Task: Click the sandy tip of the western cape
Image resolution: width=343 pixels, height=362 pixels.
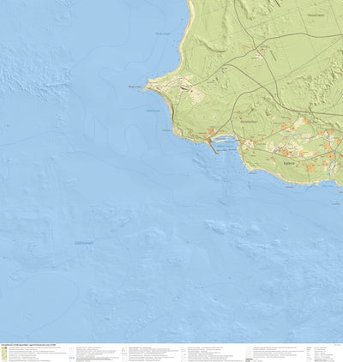Action: 145,89
